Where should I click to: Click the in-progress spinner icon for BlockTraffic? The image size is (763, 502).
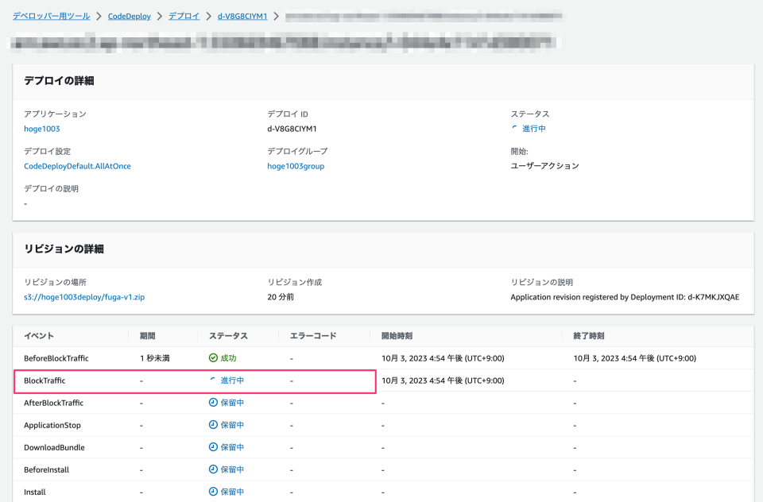[x=213, y=380]
